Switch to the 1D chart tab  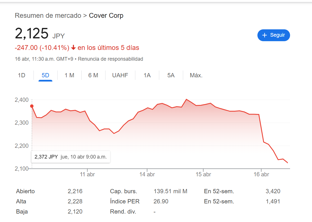coord(21,75)
